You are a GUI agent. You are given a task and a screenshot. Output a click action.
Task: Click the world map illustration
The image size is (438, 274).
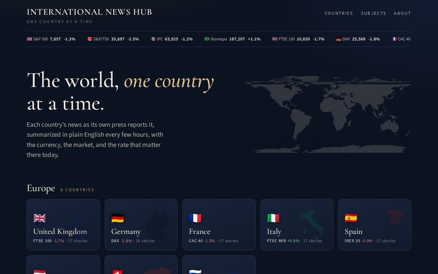(327, 114)
